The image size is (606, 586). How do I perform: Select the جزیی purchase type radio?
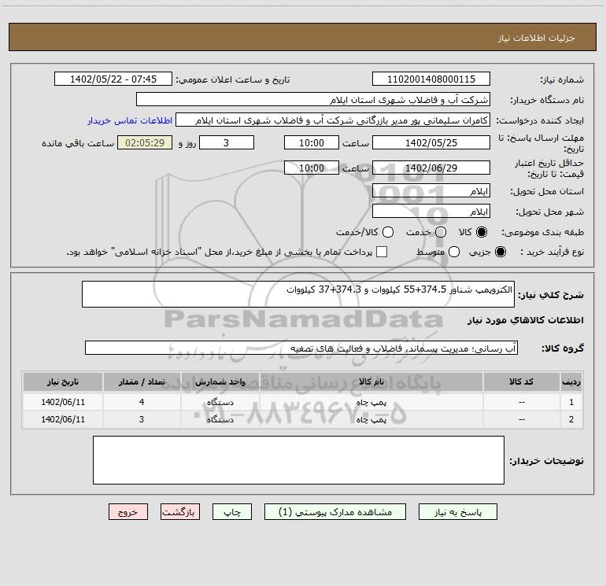click(x=500, y=252)
